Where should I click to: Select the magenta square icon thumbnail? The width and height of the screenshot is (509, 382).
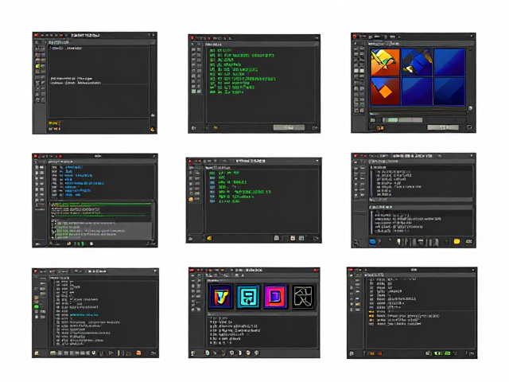(275, 296)
